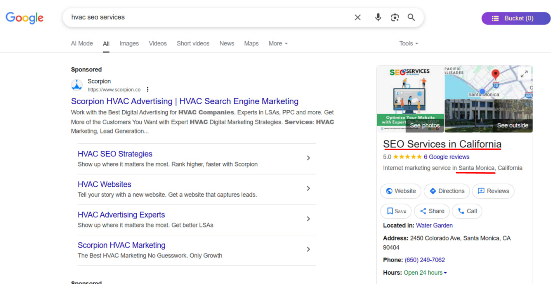The image size is (551, 284).
Task: Click chevron beside HVAC Websites
Action: pos(308,188)
